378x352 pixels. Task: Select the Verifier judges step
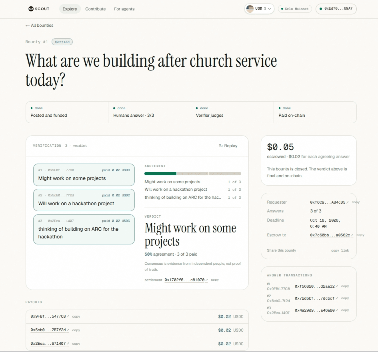click(x=232, y=112)
